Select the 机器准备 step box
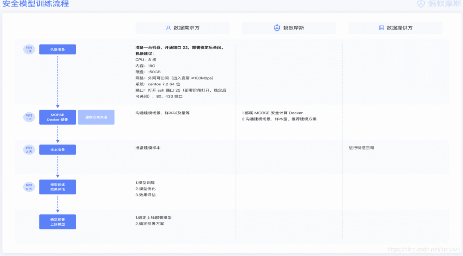 click(58, 49)
